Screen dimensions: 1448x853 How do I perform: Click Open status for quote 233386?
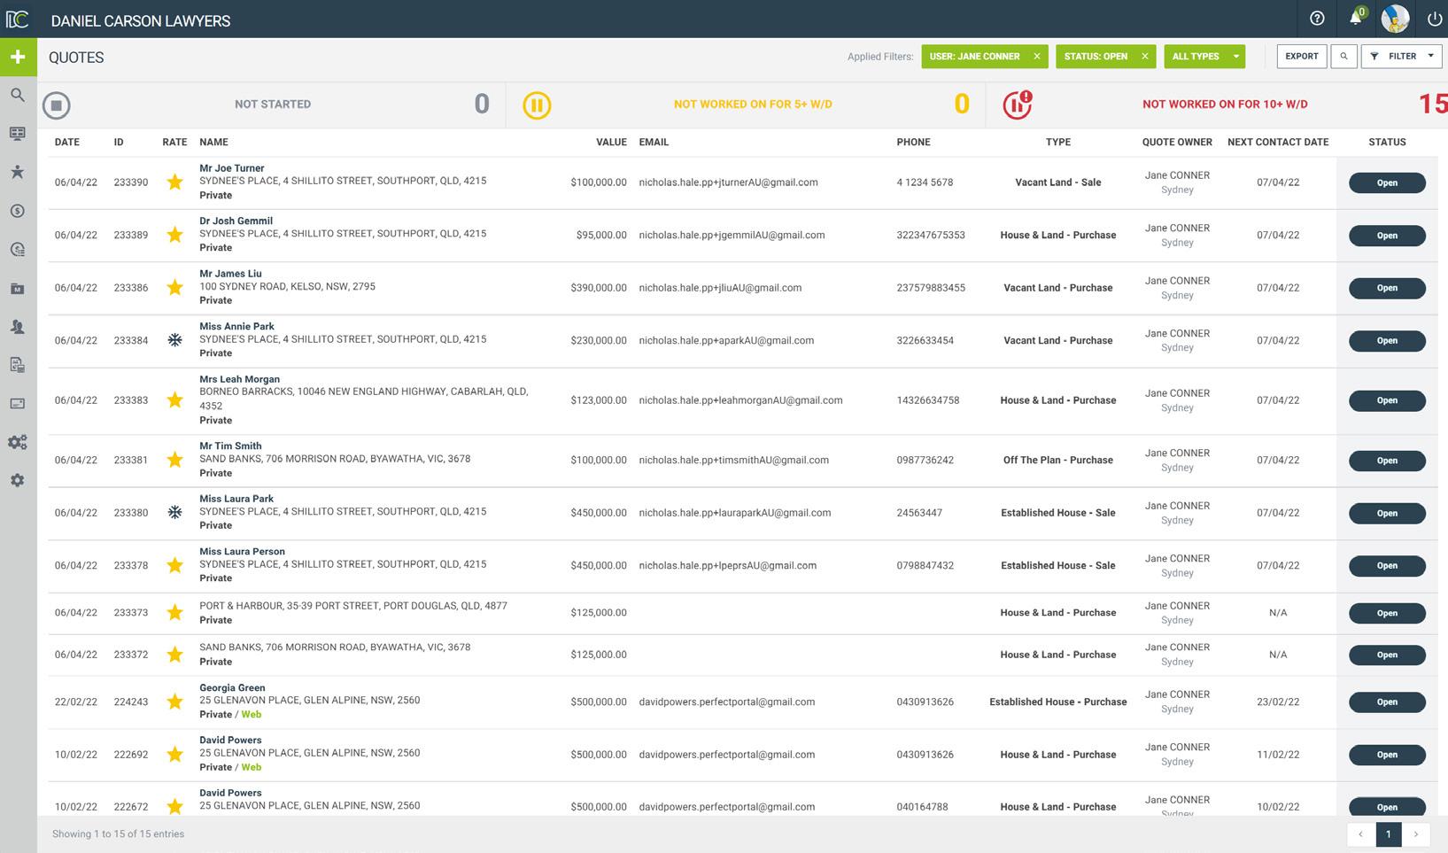tap(1387, 288)
